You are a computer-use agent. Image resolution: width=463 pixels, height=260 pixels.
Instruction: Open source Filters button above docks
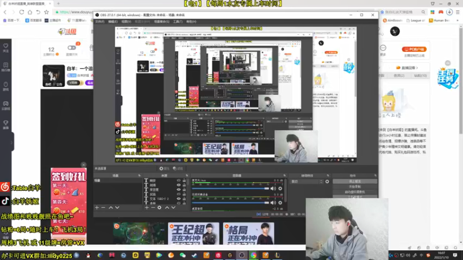point(178,169)
